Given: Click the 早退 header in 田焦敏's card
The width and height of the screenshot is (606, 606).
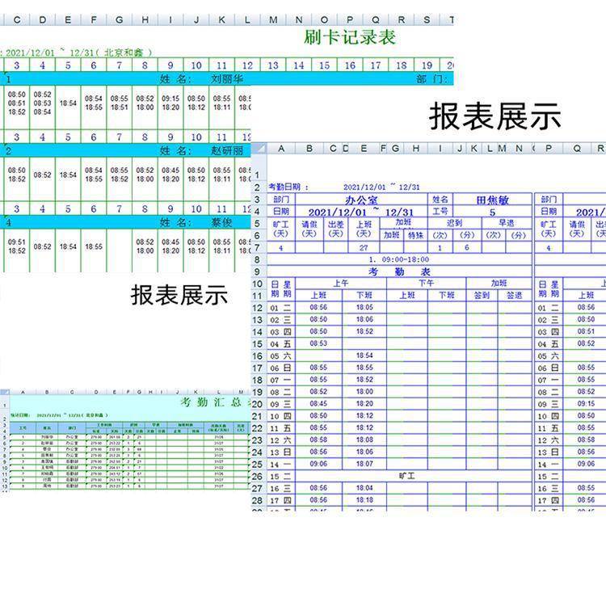Looking at the screenshot, I should pyautogui.click(x=507, y=223).
